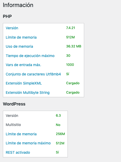
Task: Click the 36.32 MB memory usage value
Action: [74, 46]
